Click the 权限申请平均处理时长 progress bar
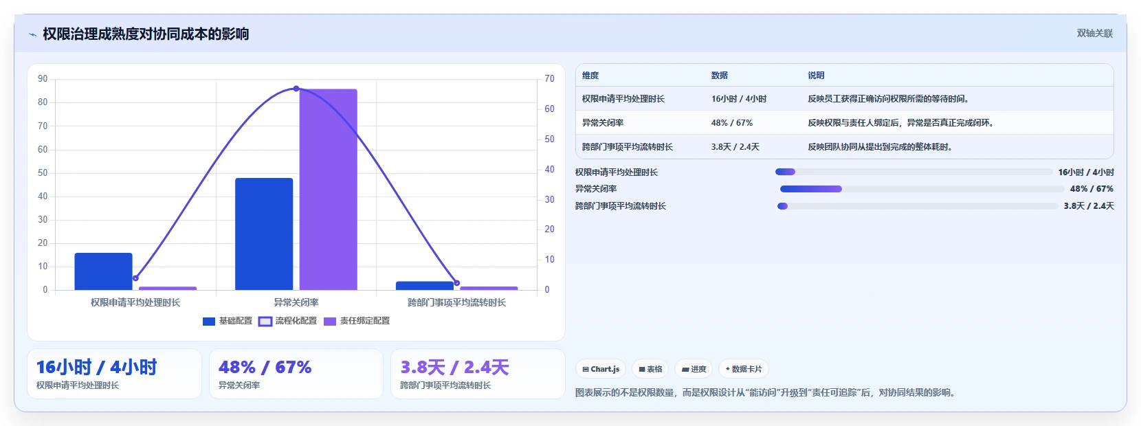This screenshot has width=1141, height=426. [x=914, y=172]
